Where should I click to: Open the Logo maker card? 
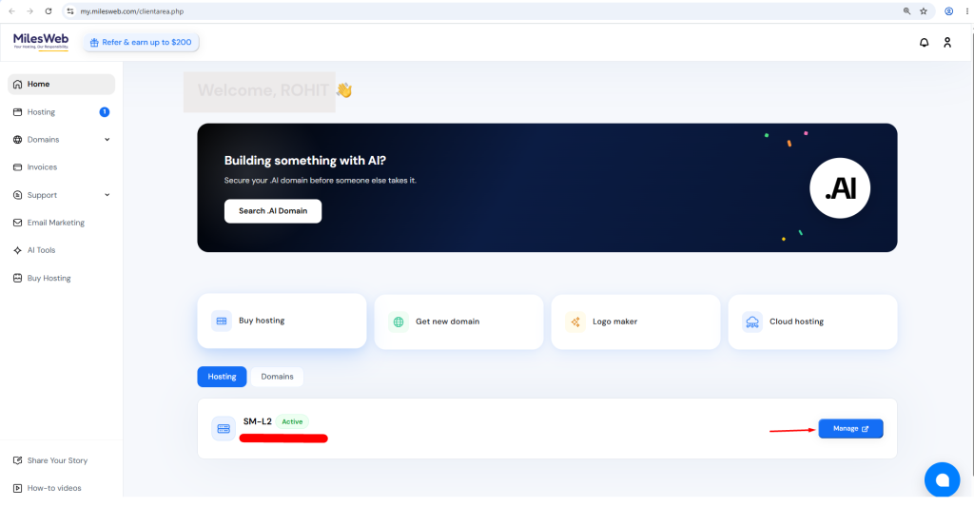635,322
